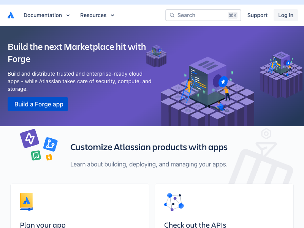Open the Documentation menu

(46, 15)
